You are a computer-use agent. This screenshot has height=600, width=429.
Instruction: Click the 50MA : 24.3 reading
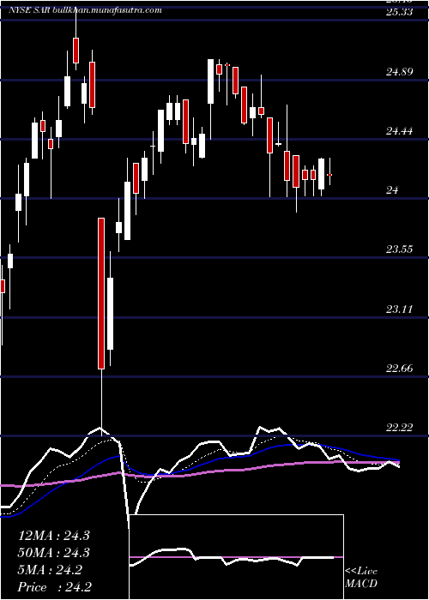coord(53,553)
